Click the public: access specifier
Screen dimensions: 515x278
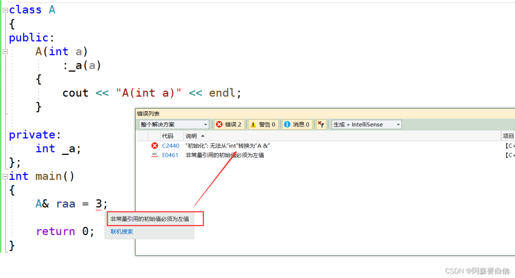tap(31, 38)
